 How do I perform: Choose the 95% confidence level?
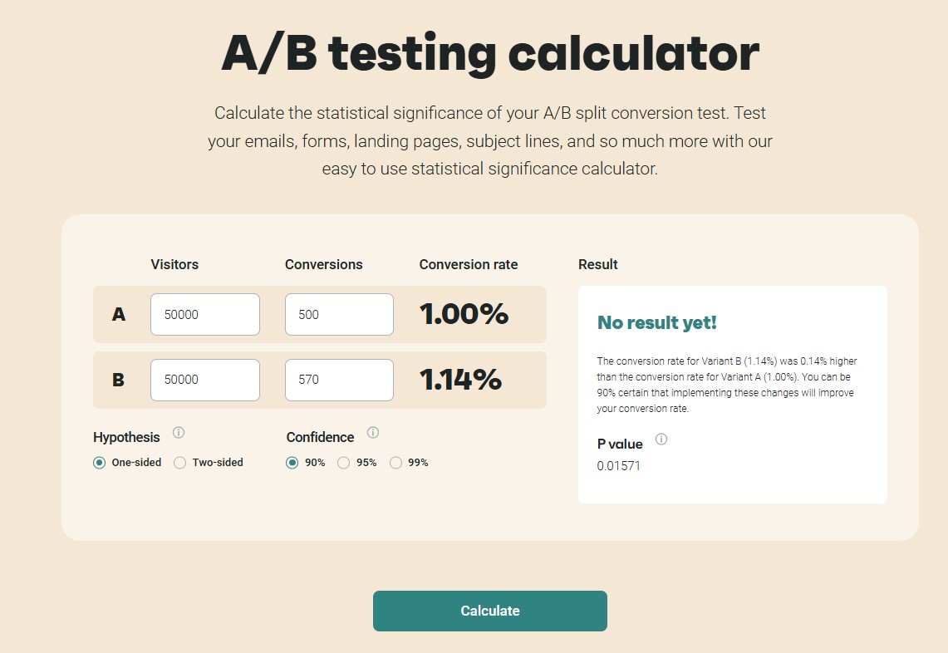344,463
